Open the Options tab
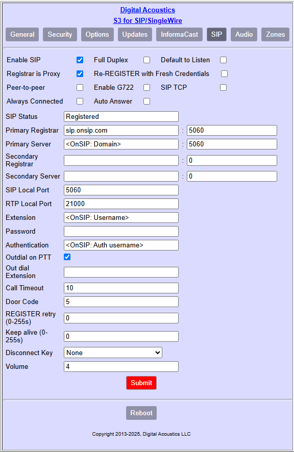Viewport: 294px width, 452px height. [97, 35]
